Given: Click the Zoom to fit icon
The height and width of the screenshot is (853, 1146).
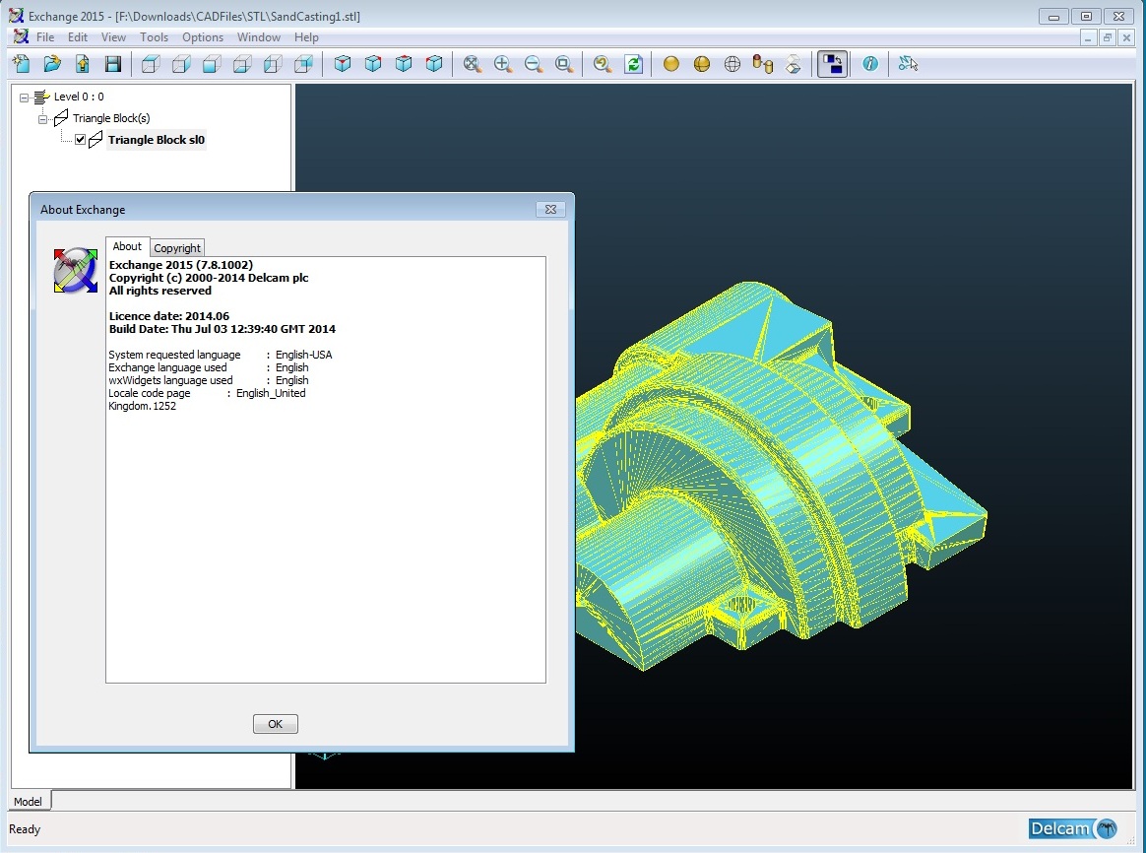Looking at the screenshot, I should pos(473,64).
